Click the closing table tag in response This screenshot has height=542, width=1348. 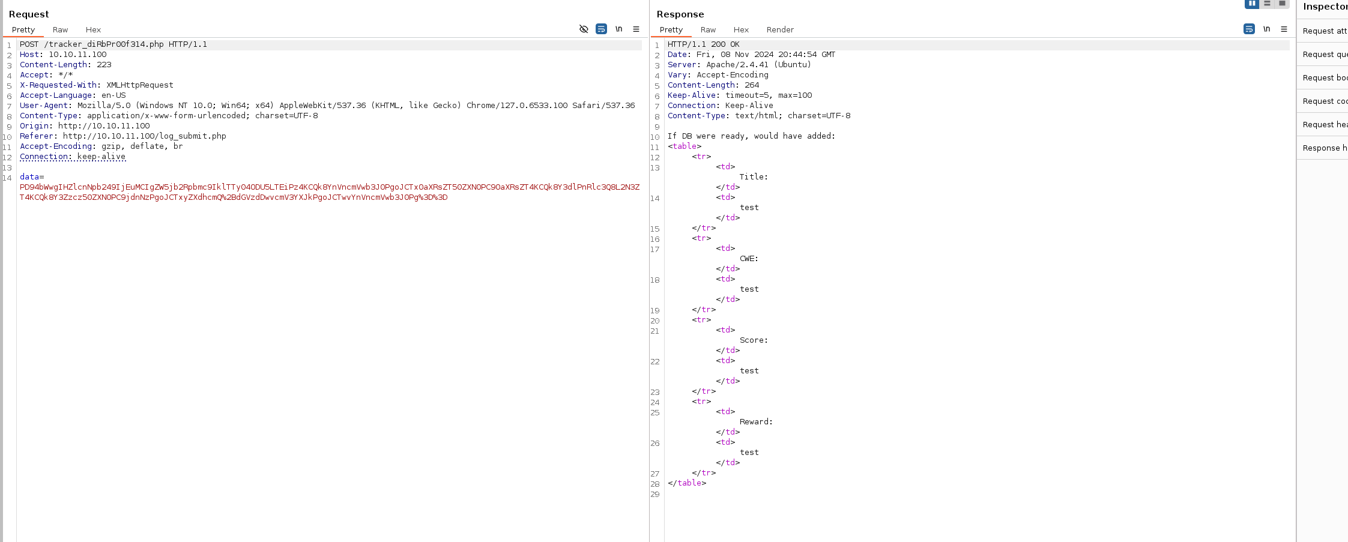click(687, 483)
